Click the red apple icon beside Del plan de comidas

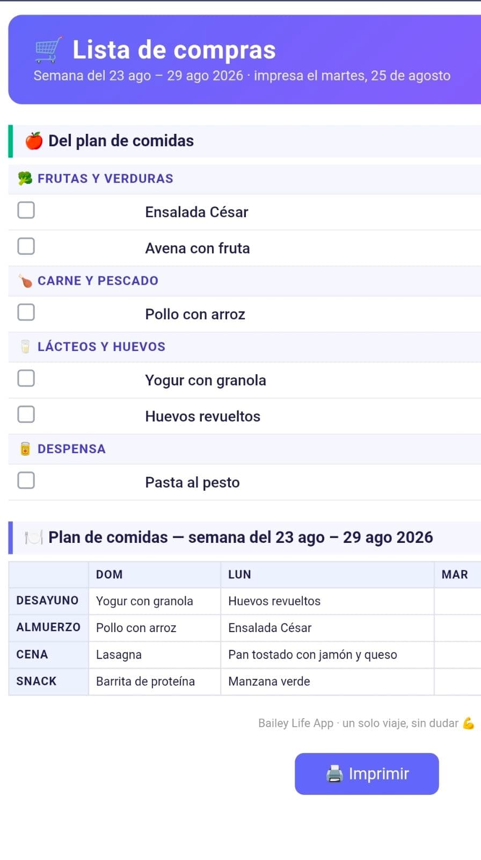(34, 141)
